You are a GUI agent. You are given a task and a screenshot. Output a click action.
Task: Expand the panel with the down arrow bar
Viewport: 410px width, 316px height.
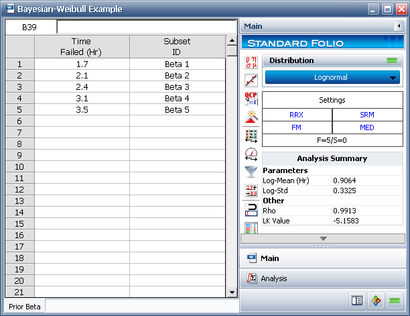323,238
